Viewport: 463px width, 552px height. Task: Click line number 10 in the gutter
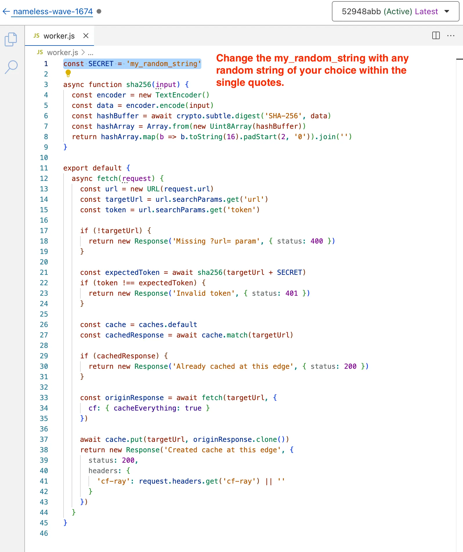click(x=44, y=157)
